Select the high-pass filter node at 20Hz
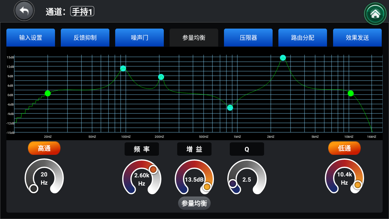389x219 pixels. pyautogui.click(x=48, y=93)
